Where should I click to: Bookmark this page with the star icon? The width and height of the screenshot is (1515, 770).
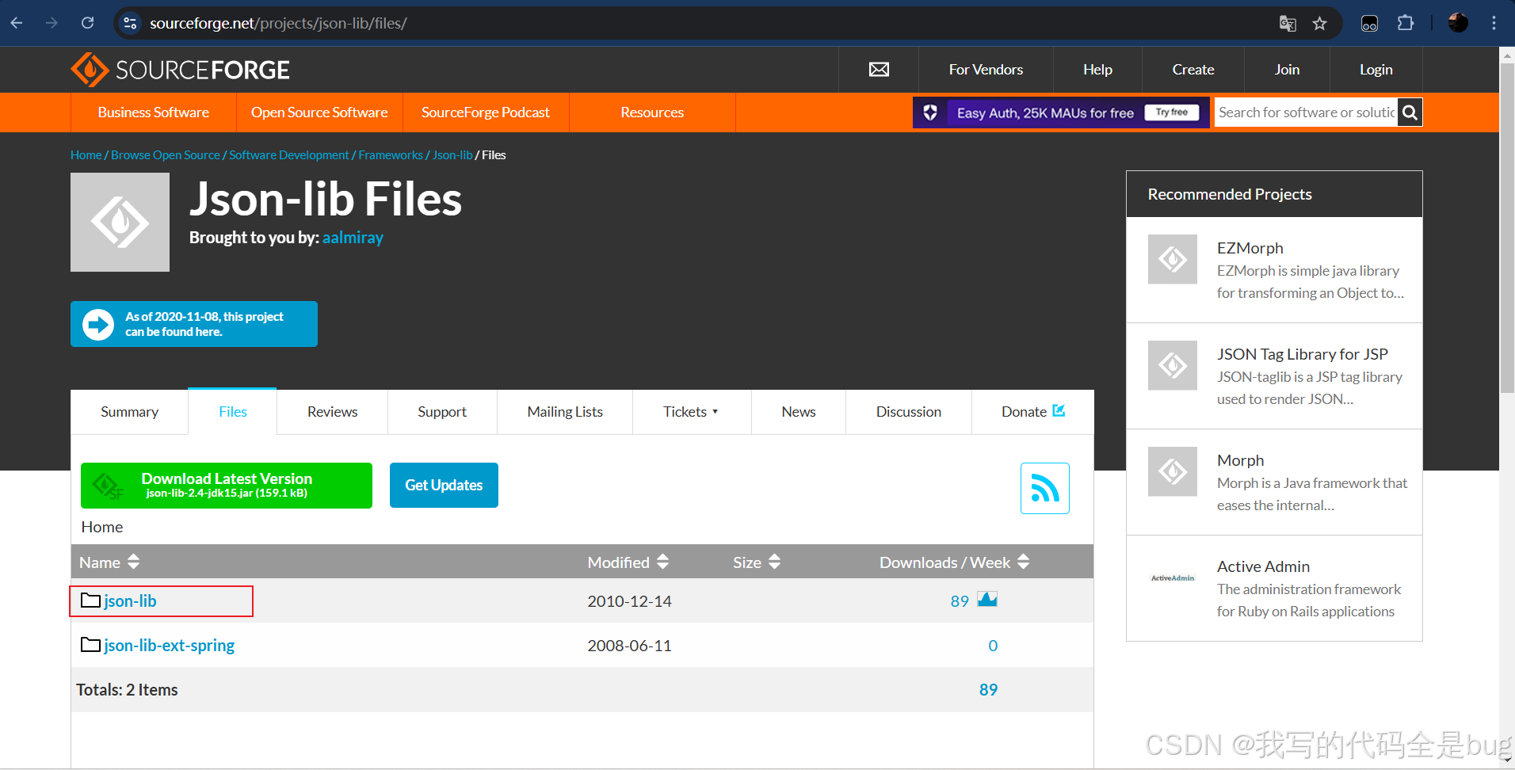1319,24
